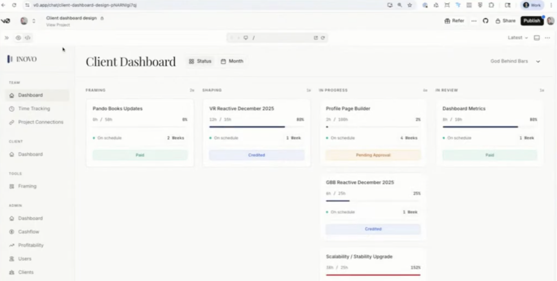
Task: Click the preview eye icon
Action: 18,38
